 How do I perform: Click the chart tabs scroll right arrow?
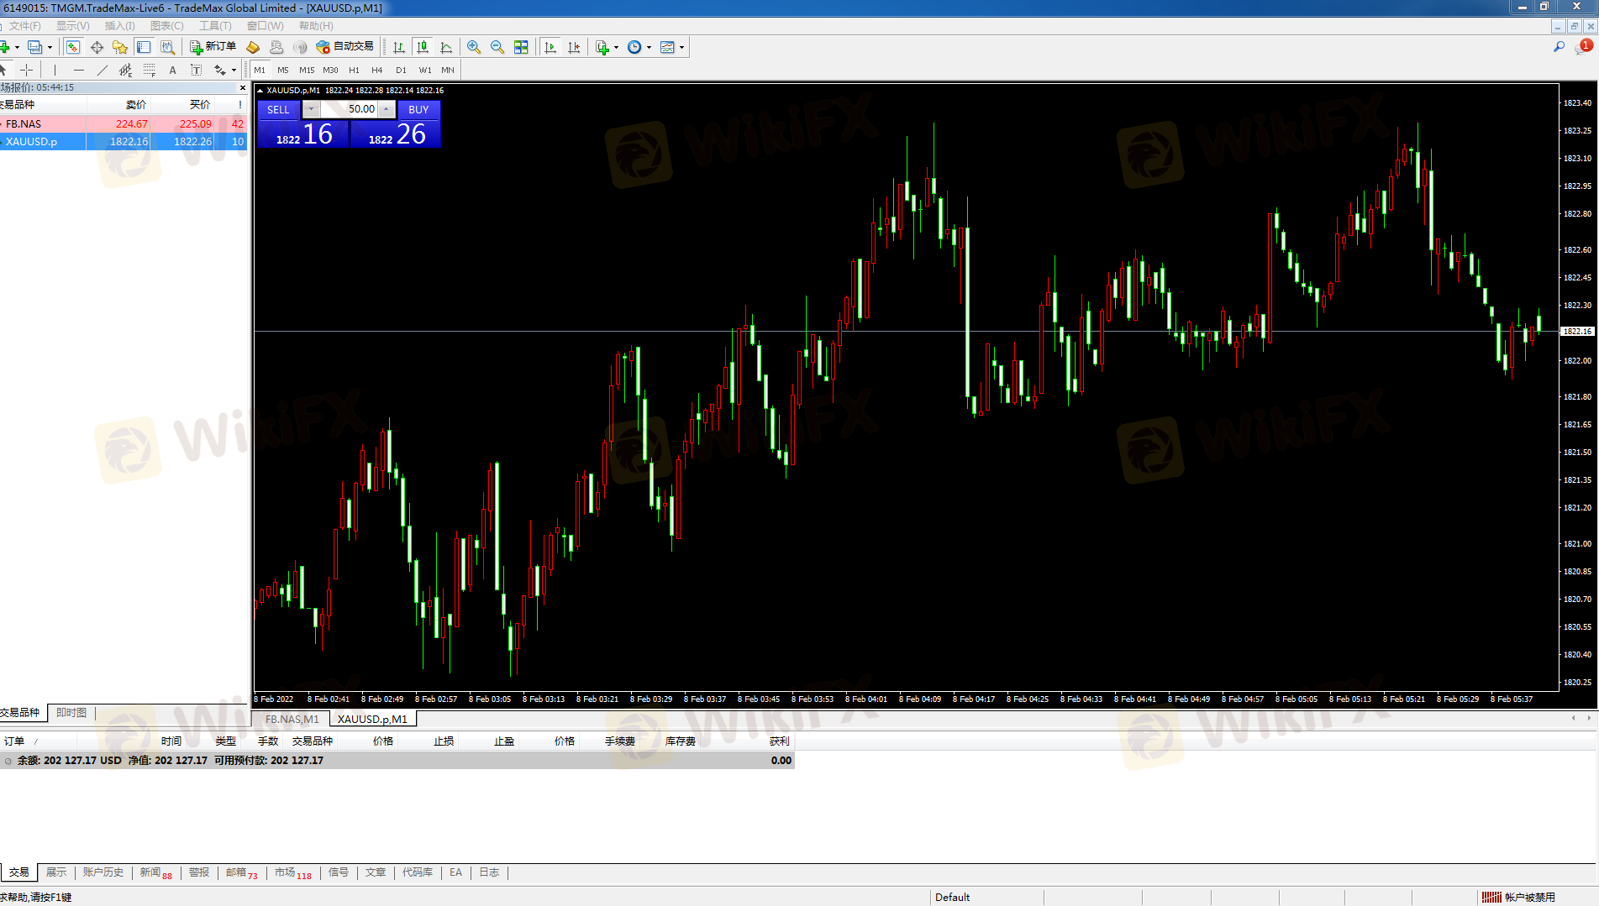click(1589, 718)
